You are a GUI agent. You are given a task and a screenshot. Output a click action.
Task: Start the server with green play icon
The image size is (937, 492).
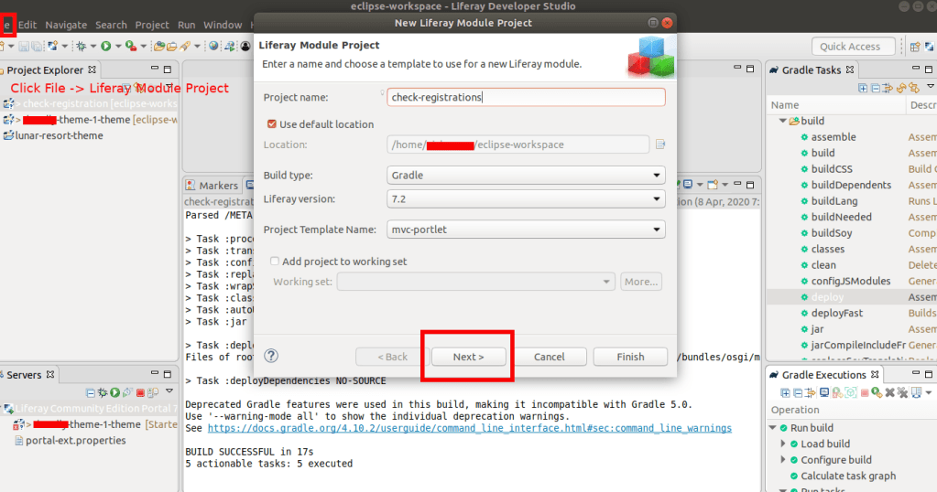[x=116, y=392]
